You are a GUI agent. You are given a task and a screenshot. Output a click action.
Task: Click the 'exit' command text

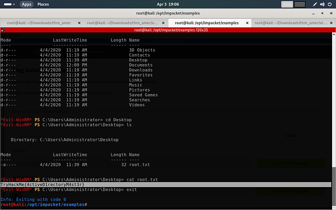click(x=132, y=190)
